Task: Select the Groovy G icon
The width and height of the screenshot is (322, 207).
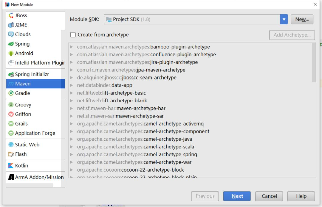Action: tap(11, 105)
